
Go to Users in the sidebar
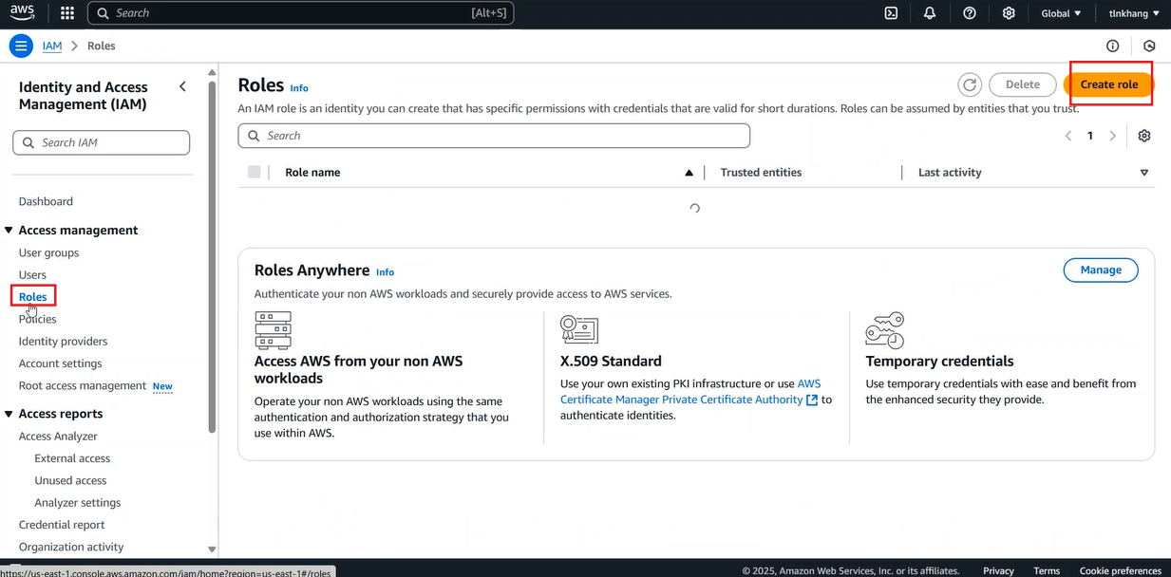coord(32,275)
